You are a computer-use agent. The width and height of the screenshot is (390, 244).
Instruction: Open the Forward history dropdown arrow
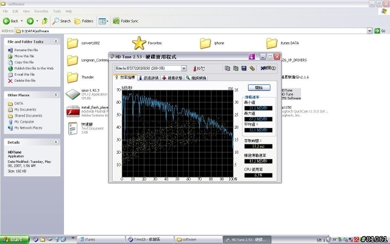[x=37, y=21]
